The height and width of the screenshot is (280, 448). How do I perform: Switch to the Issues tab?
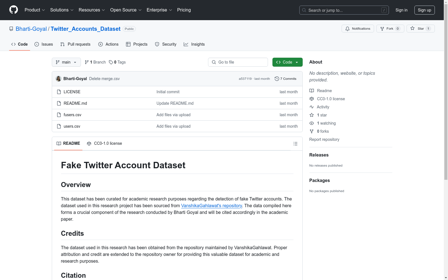[x=44, y=44]
